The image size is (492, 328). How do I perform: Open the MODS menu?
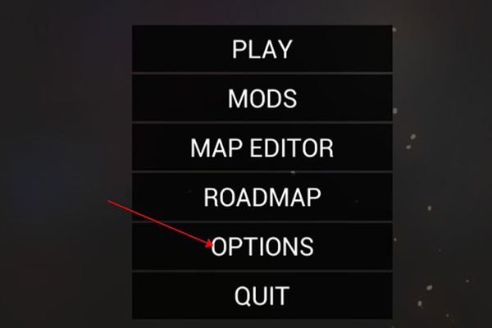pos(262,98)
